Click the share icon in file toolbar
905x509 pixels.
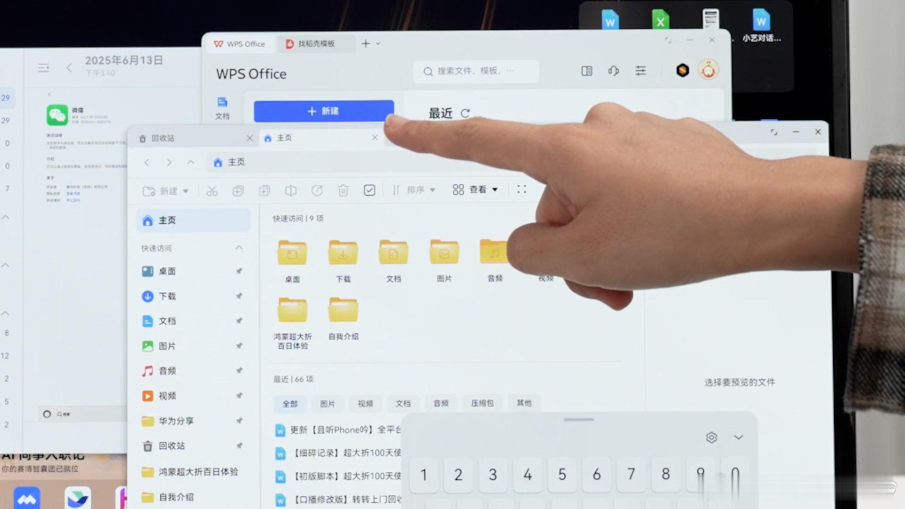point(317,190)
